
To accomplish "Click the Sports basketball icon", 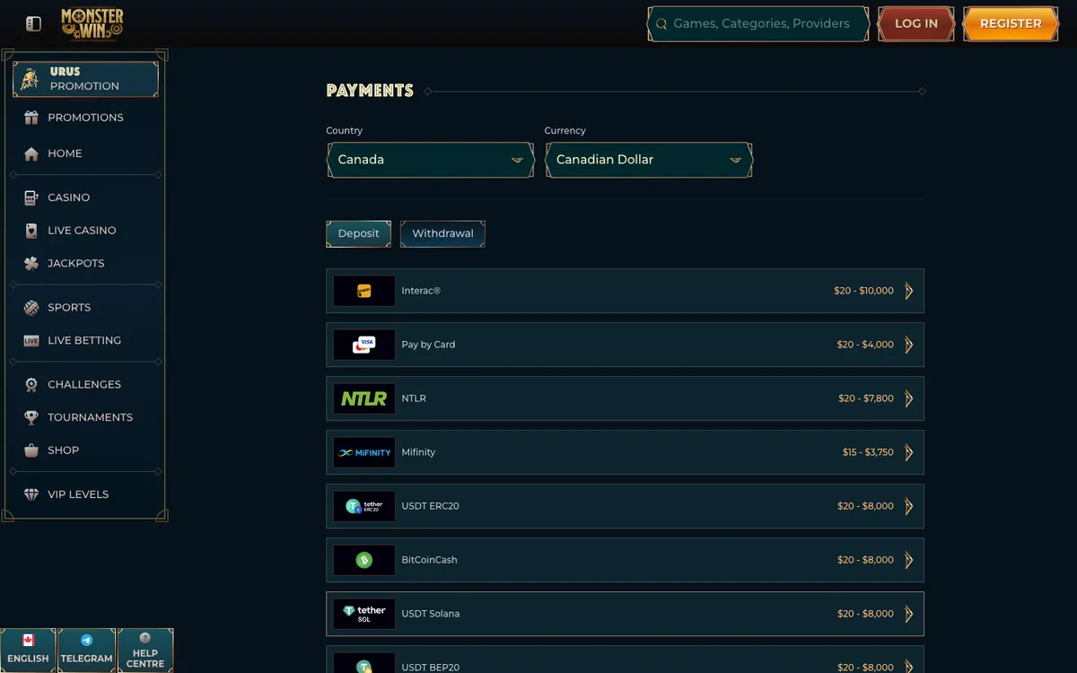I will [31, 308].
